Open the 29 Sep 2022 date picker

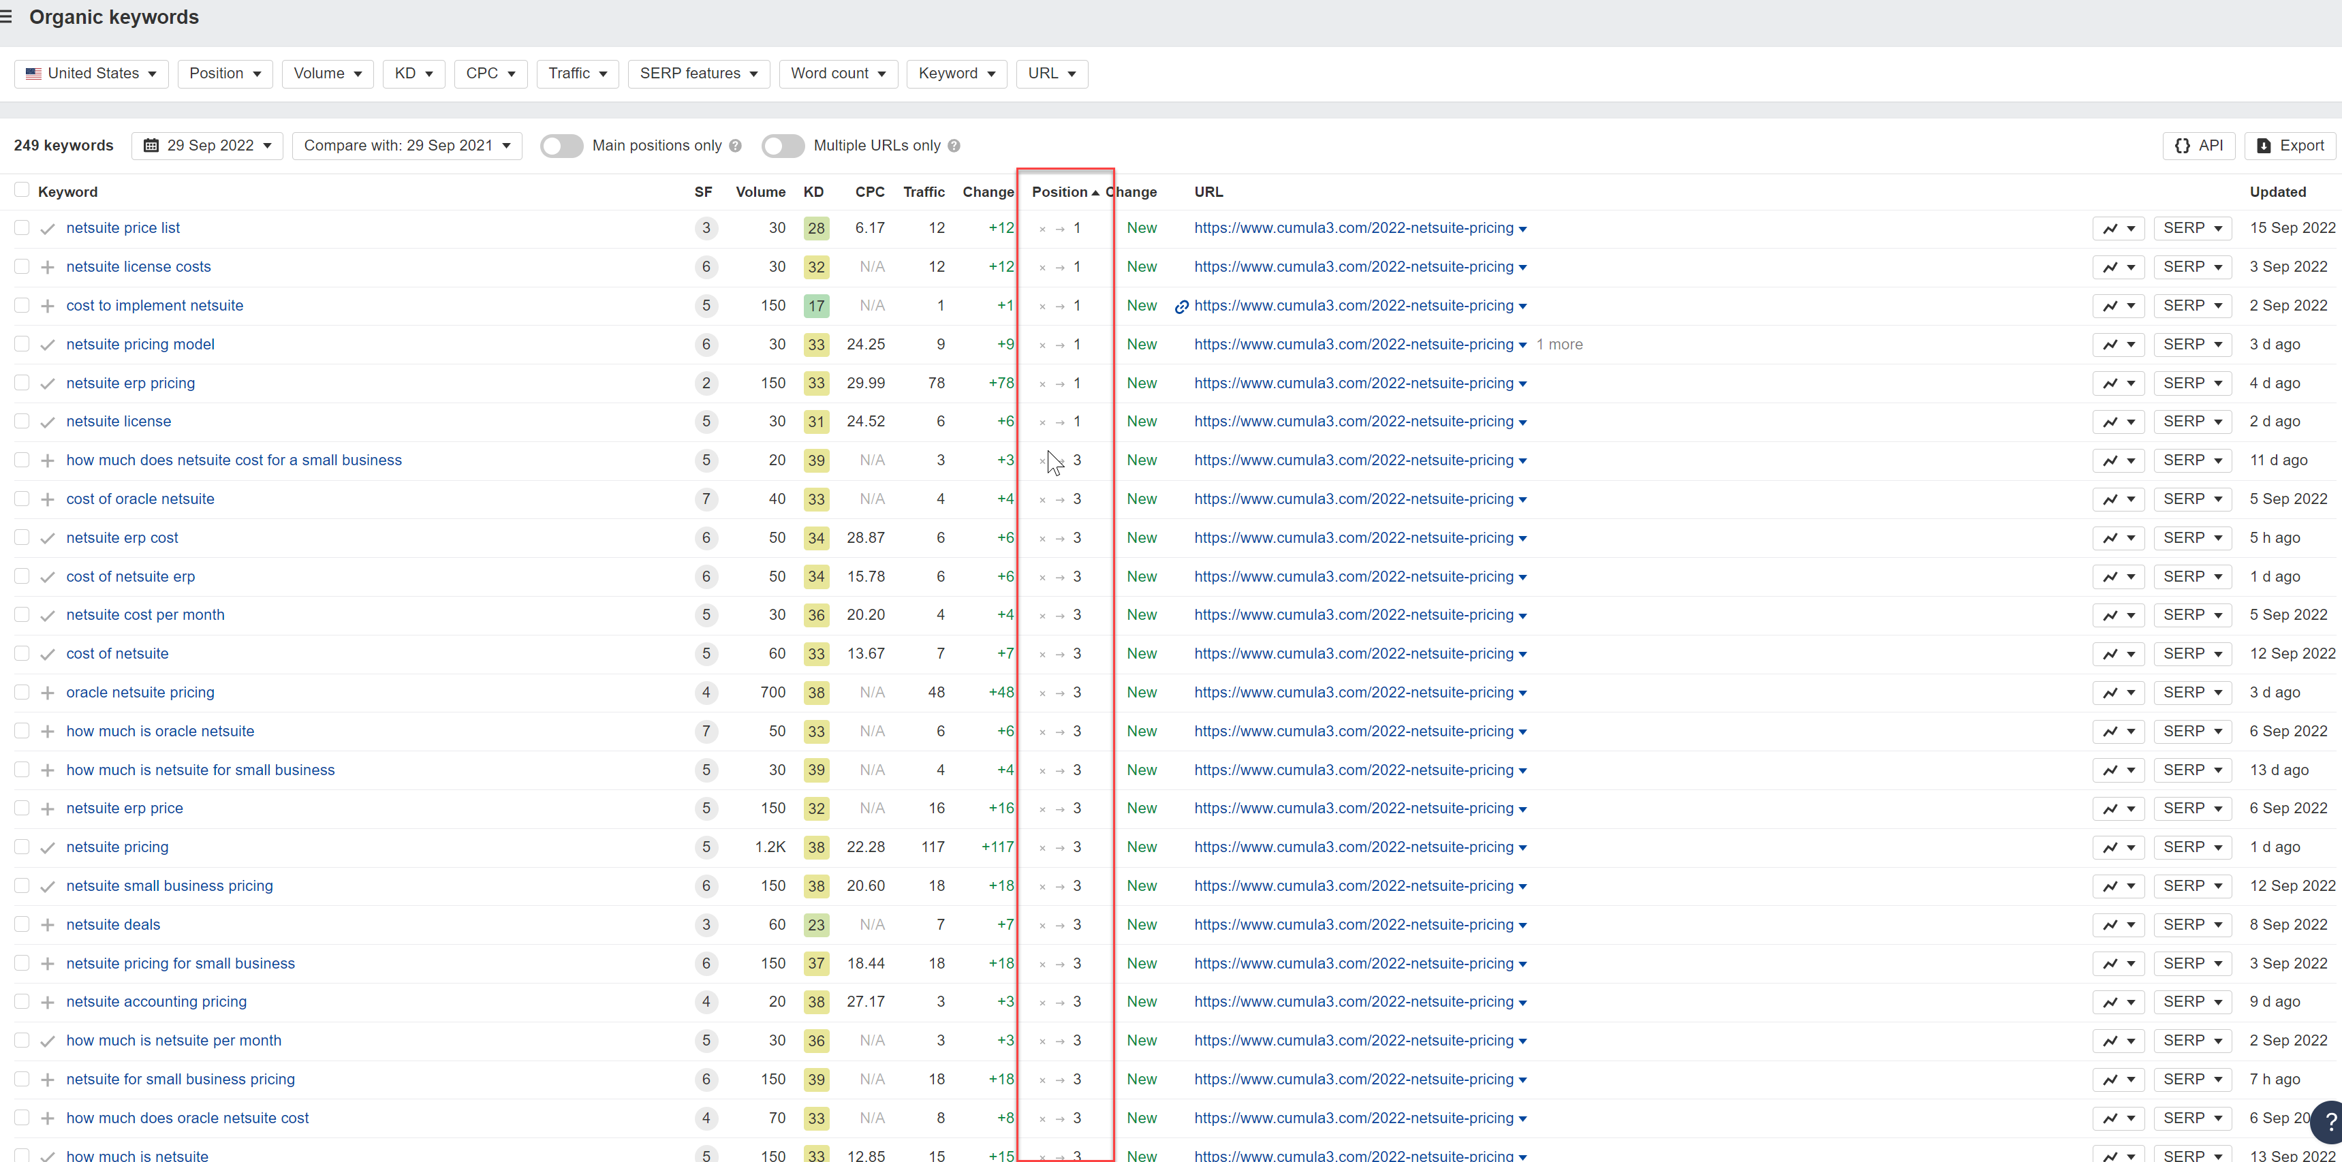coord(207,146)
